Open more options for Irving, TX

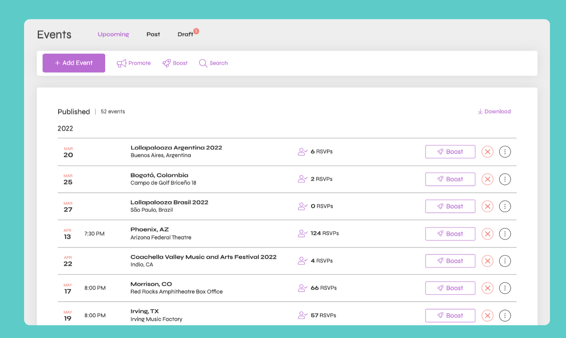[x=505, y=316]
